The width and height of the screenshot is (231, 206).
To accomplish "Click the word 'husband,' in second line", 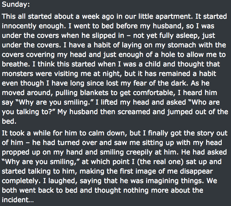I will (x=168, y=26).
